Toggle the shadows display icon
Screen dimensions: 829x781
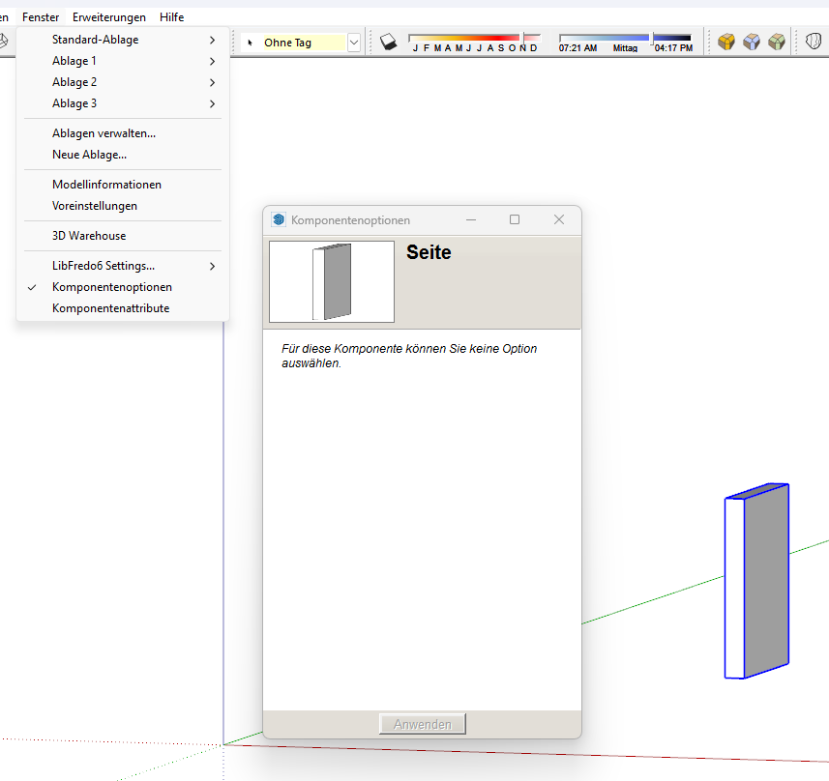388,43
